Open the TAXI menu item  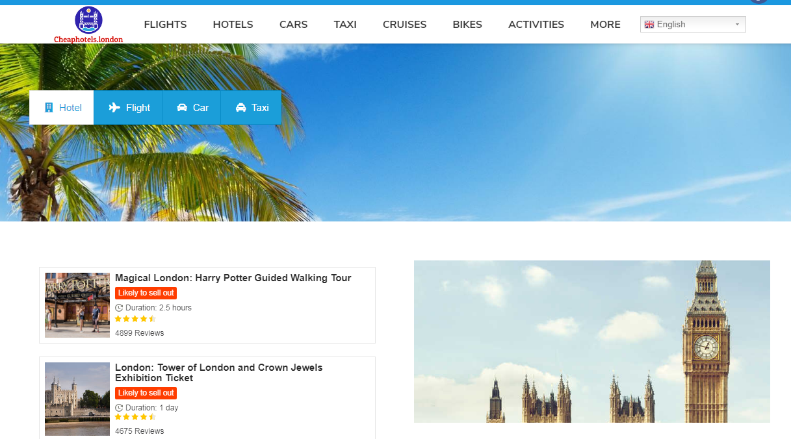click(x=345, y=25)
